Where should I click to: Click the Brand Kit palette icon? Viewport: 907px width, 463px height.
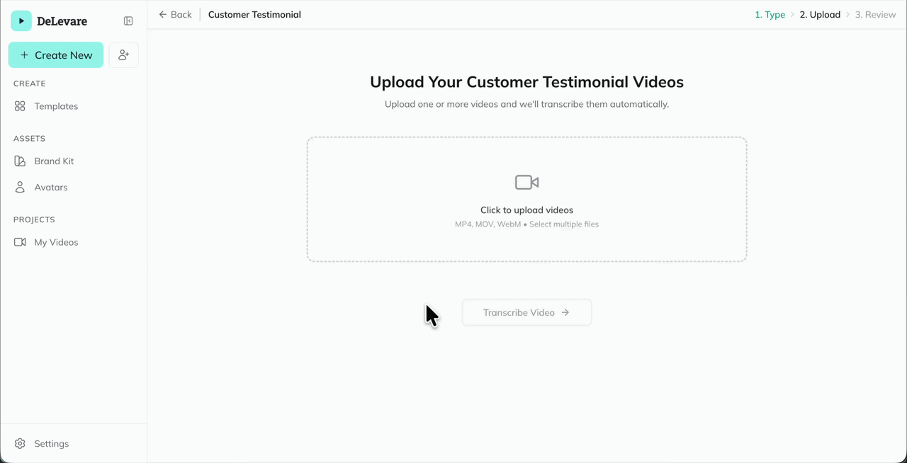[x=20, y=161]
